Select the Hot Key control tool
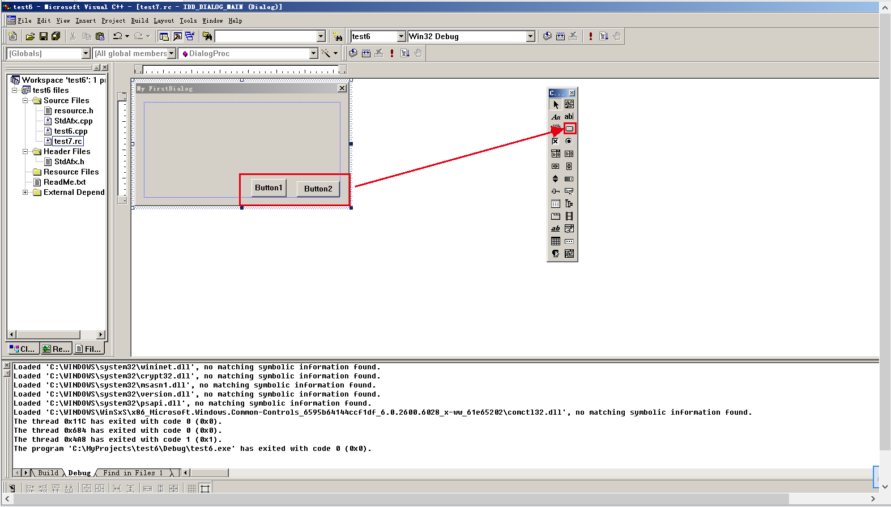This screenshot has width=891, height=507. point(569,191)
